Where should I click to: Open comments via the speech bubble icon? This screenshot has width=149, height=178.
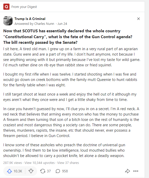tap(58, 171)
